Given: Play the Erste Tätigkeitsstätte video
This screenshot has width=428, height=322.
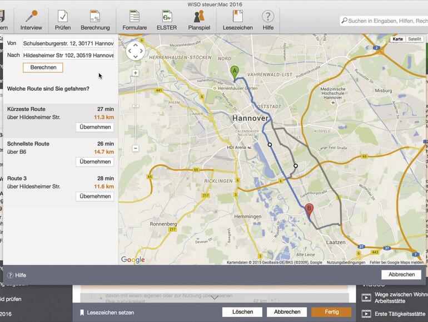Looking at the screenshot, I should [x=366, y=314].
